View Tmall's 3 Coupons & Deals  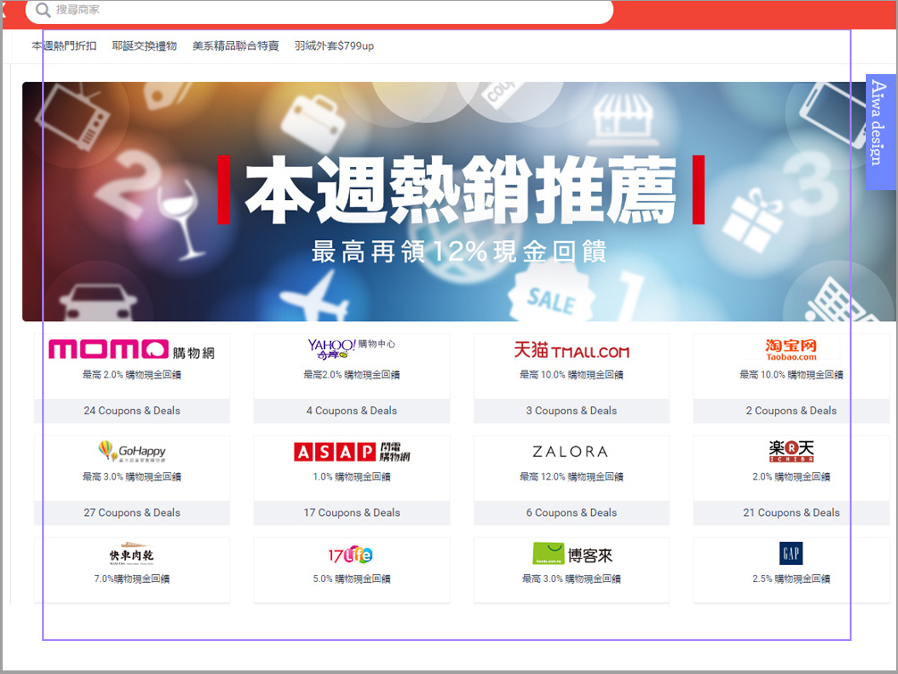pyautogui.click(x=571, y=411)
